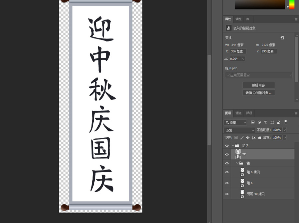The width and height of the screenshot is (299, 223).
Task: Filter layers by type (T) icon
Action: (x=266, y=122)
